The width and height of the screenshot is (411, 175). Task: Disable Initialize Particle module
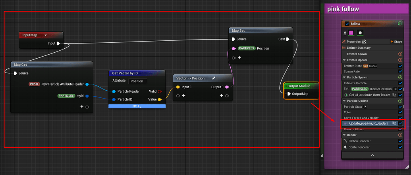coord(400,83)
